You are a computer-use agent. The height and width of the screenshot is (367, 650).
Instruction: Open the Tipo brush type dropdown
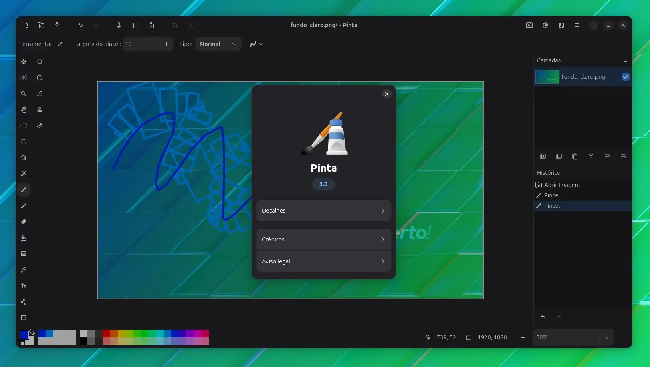(x=218, y=44)
